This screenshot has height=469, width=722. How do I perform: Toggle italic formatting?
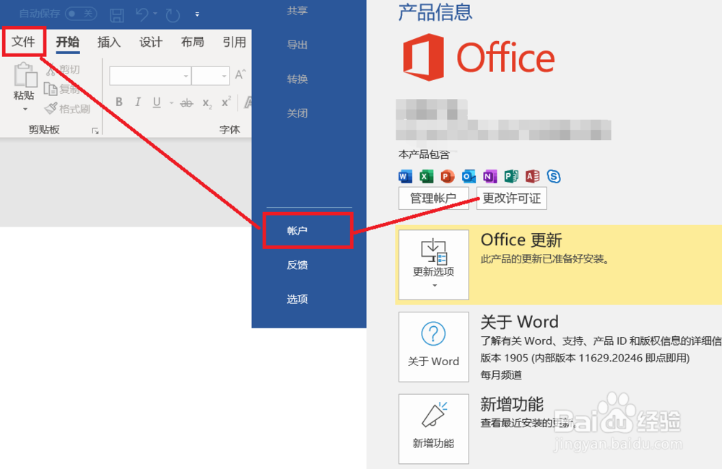coord(138,102)
